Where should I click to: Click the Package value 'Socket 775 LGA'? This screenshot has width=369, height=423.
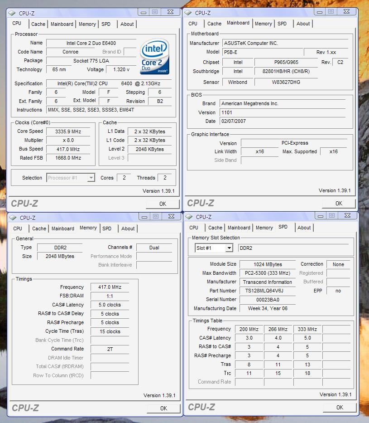click(x=91, y=61)
